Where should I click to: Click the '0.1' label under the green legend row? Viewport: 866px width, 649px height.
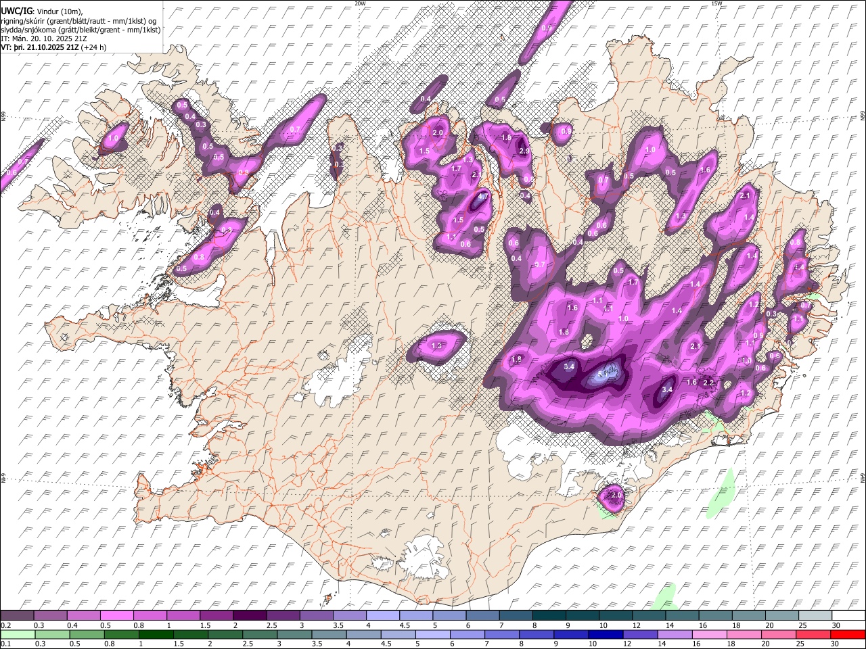click(5, 644)
